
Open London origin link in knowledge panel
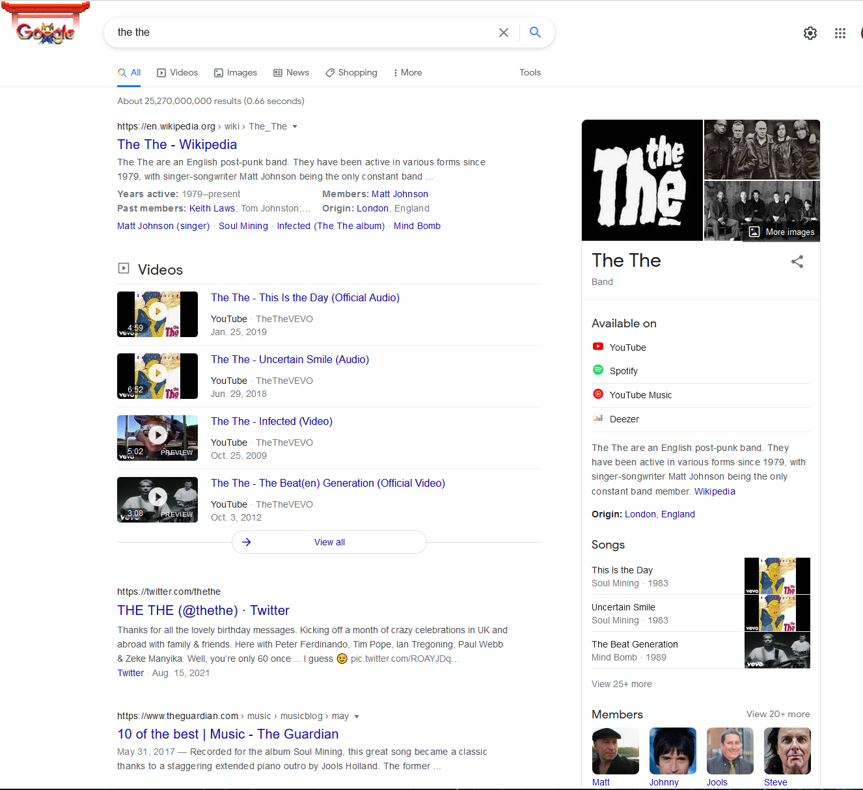pyautogui.click(x=640, y=514)
